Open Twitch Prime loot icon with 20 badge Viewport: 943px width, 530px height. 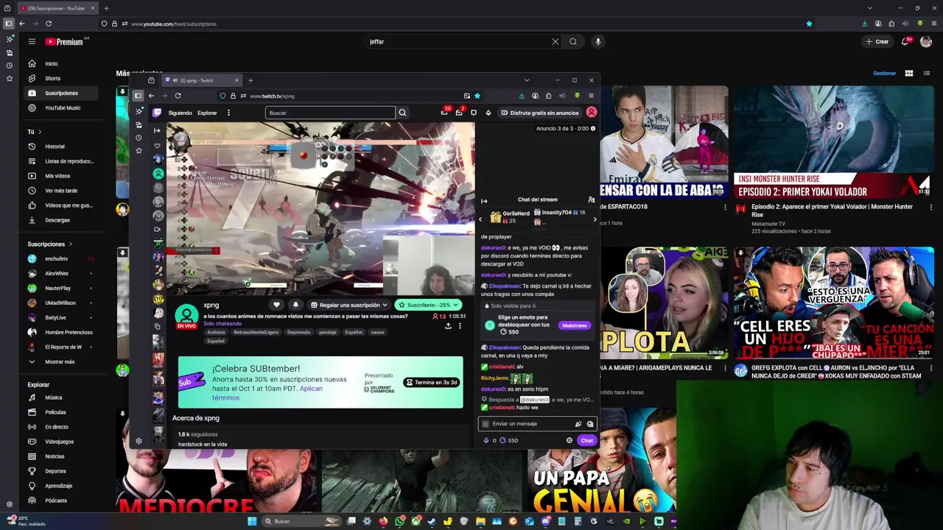point(444,112)
